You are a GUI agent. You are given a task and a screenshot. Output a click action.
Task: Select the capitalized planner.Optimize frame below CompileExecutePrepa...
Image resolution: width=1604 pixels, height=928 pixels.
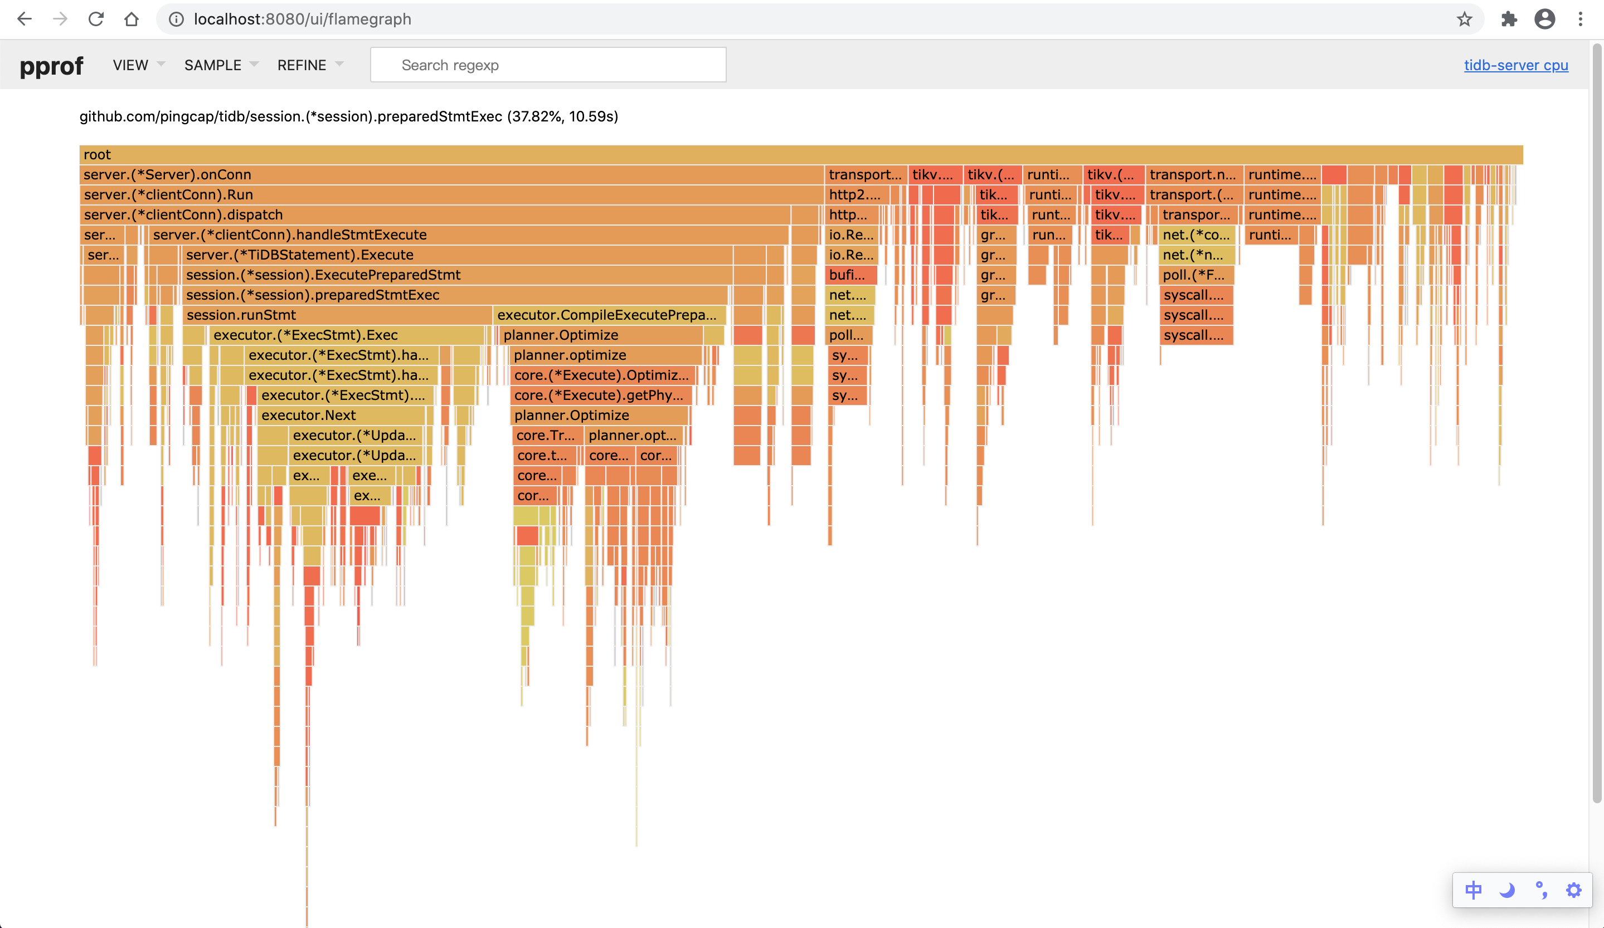click(601, 335)
